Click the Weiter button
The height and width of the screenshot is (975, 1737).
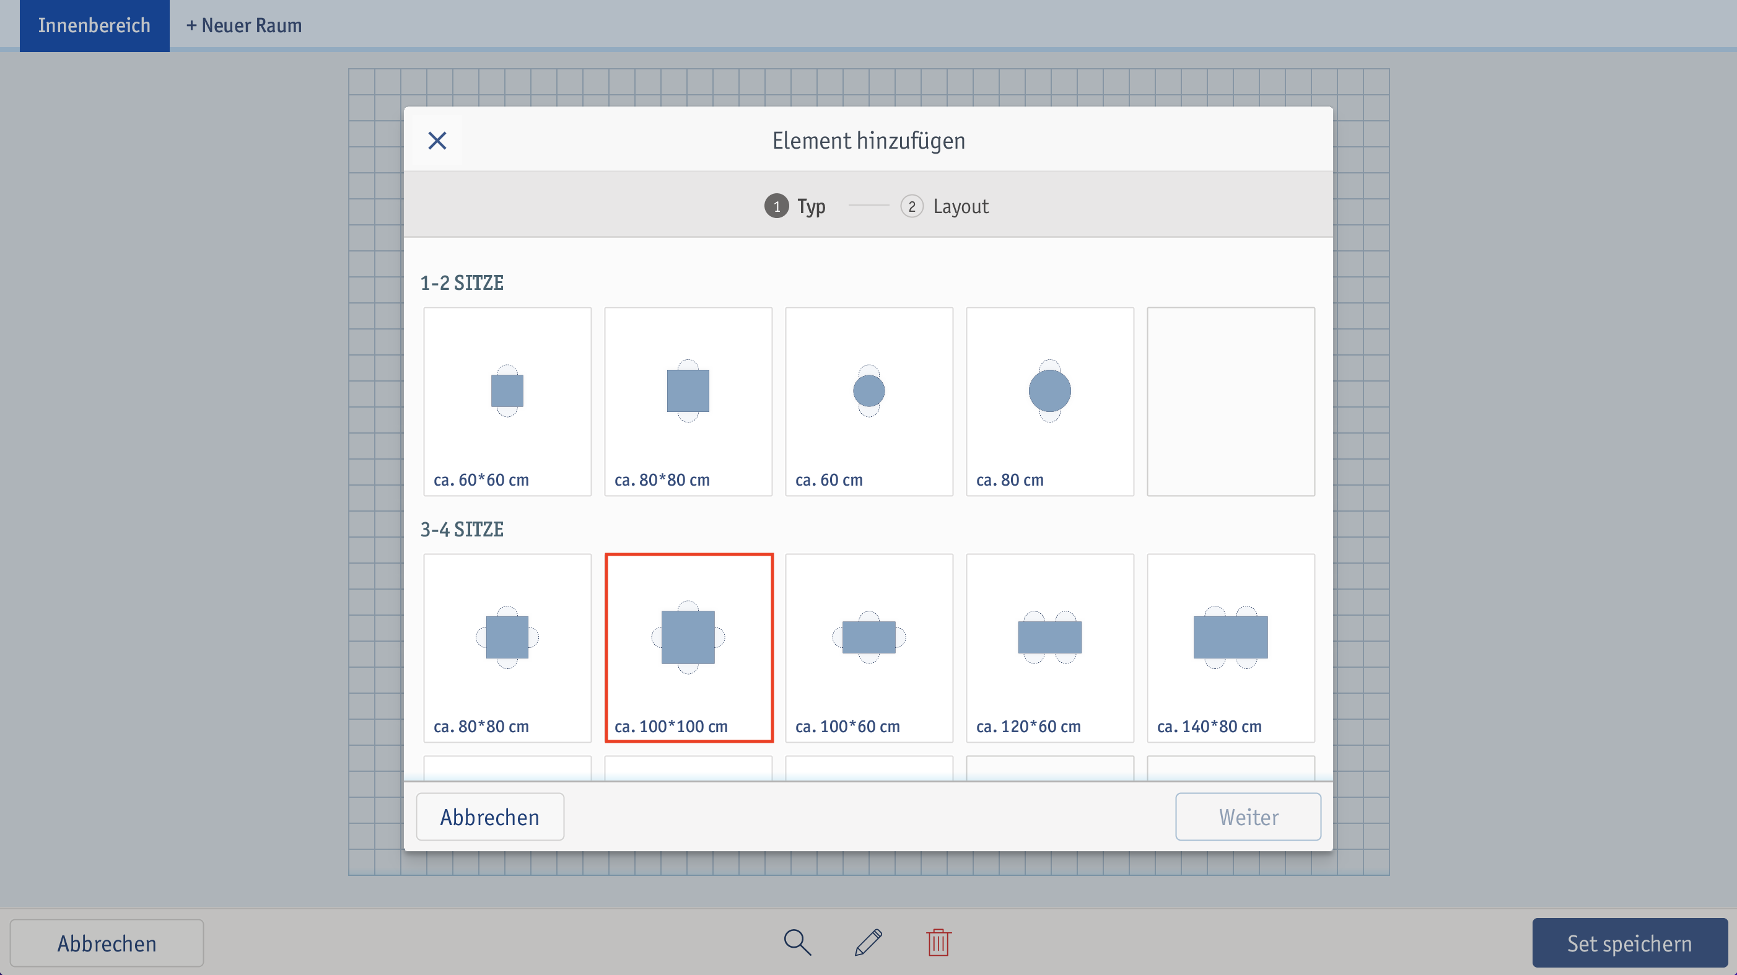[x=1248, y=816]
